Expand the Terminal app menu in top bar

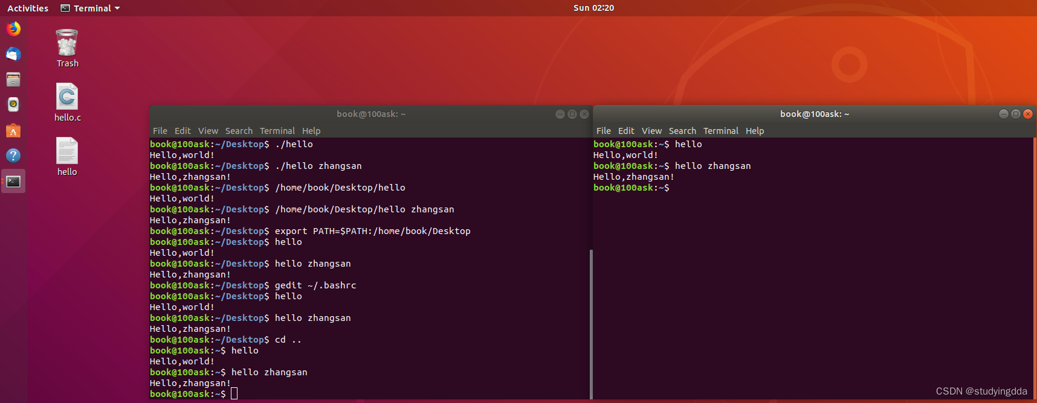(x=91, y=8)
